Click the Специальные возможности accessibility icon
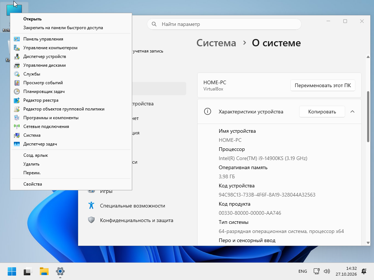The height and width of the screenshot is (280, 374). (x=91, y=206)
